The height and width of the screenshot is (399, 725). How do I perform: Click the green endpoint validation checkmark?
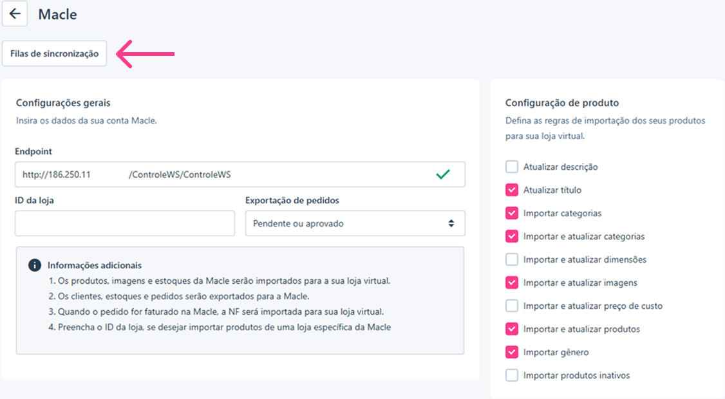click(x=443, y=174)
